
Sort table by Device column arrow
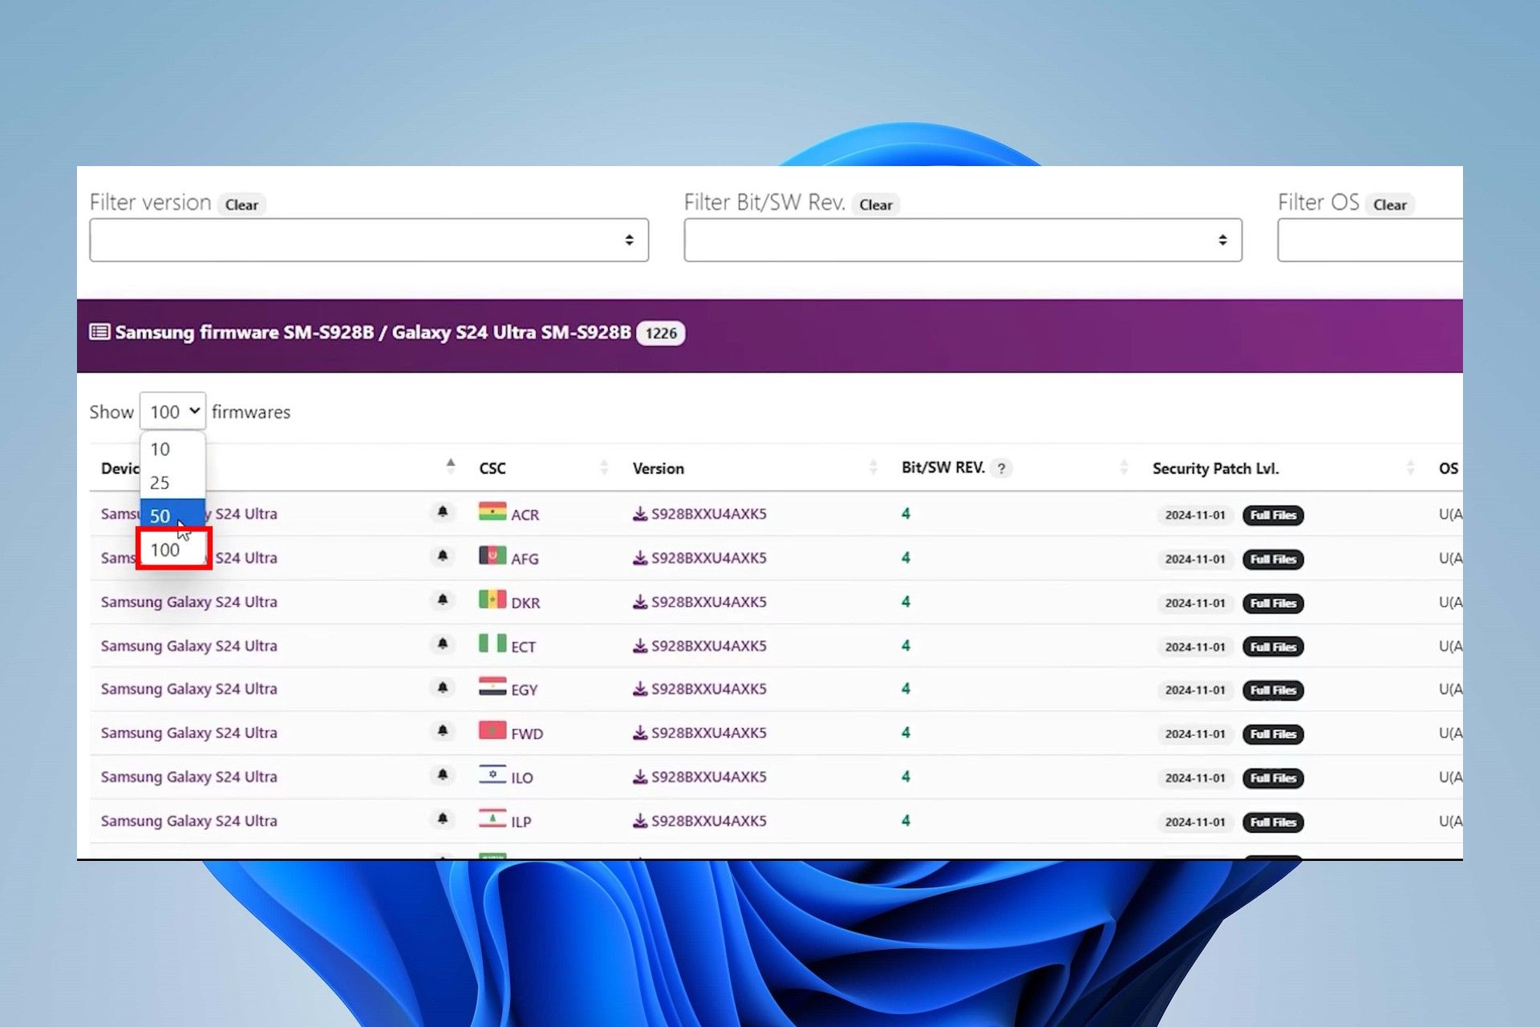(451, 467)
